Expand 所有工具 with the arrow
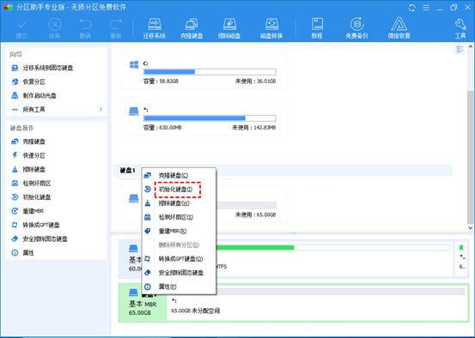 100,109
